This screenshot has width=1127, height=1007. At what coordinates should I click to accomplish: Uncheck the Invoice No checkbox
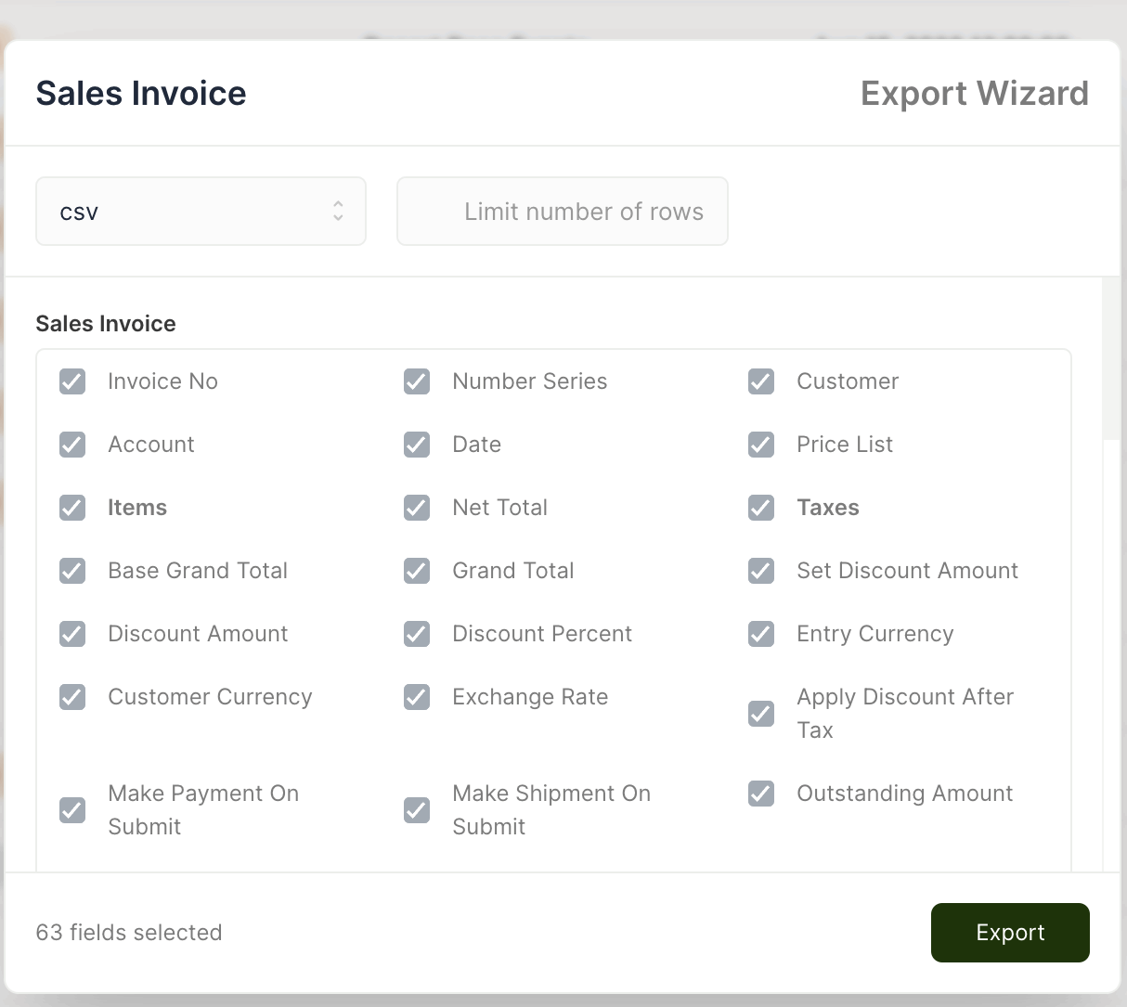72,381
